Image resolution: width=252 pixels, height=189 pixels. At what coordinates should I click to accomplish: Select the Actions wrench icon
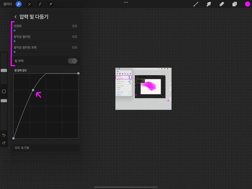pos(19,4)
